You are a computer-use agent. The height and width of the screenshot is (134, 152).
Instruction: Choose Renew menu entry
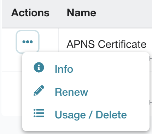tap(71, 92)
